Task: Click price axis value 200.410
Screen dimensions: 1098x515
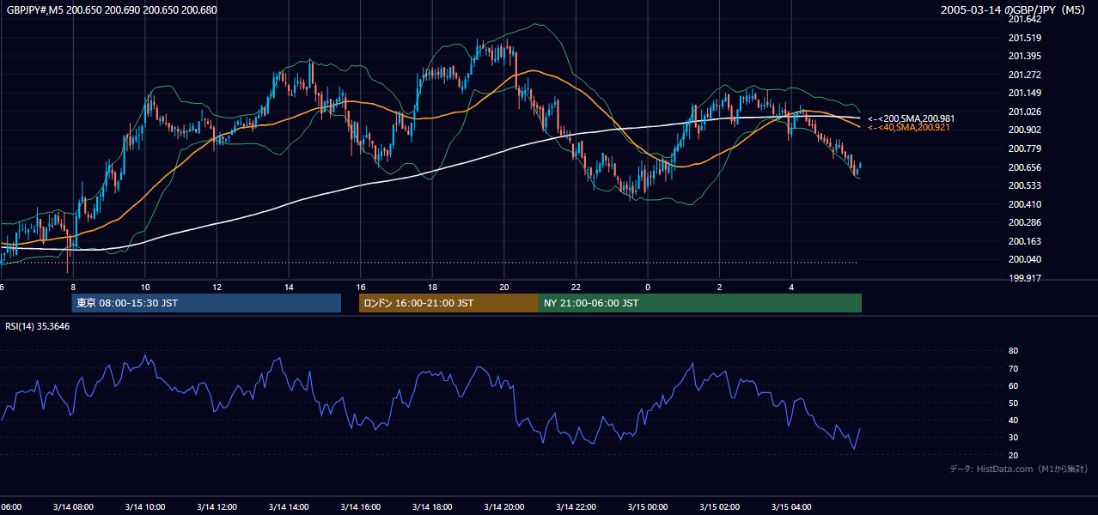Action: coord(1025,204)
